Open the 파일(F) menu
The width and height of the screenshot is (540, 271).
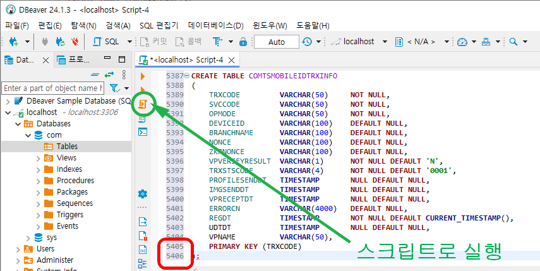pyautogui.click(x=17, y=26)
